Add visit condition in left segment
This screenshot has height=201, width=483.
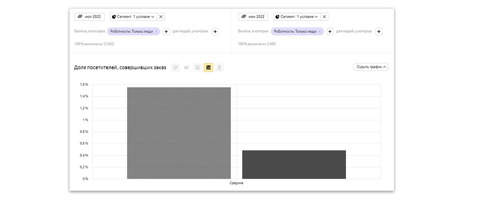(166, 32)
